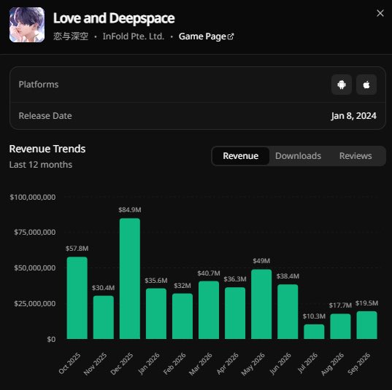The height and width of the screenshot is (390, 392).
Task: Click the Chinese title 恋与深空
Action: [71, 36]
